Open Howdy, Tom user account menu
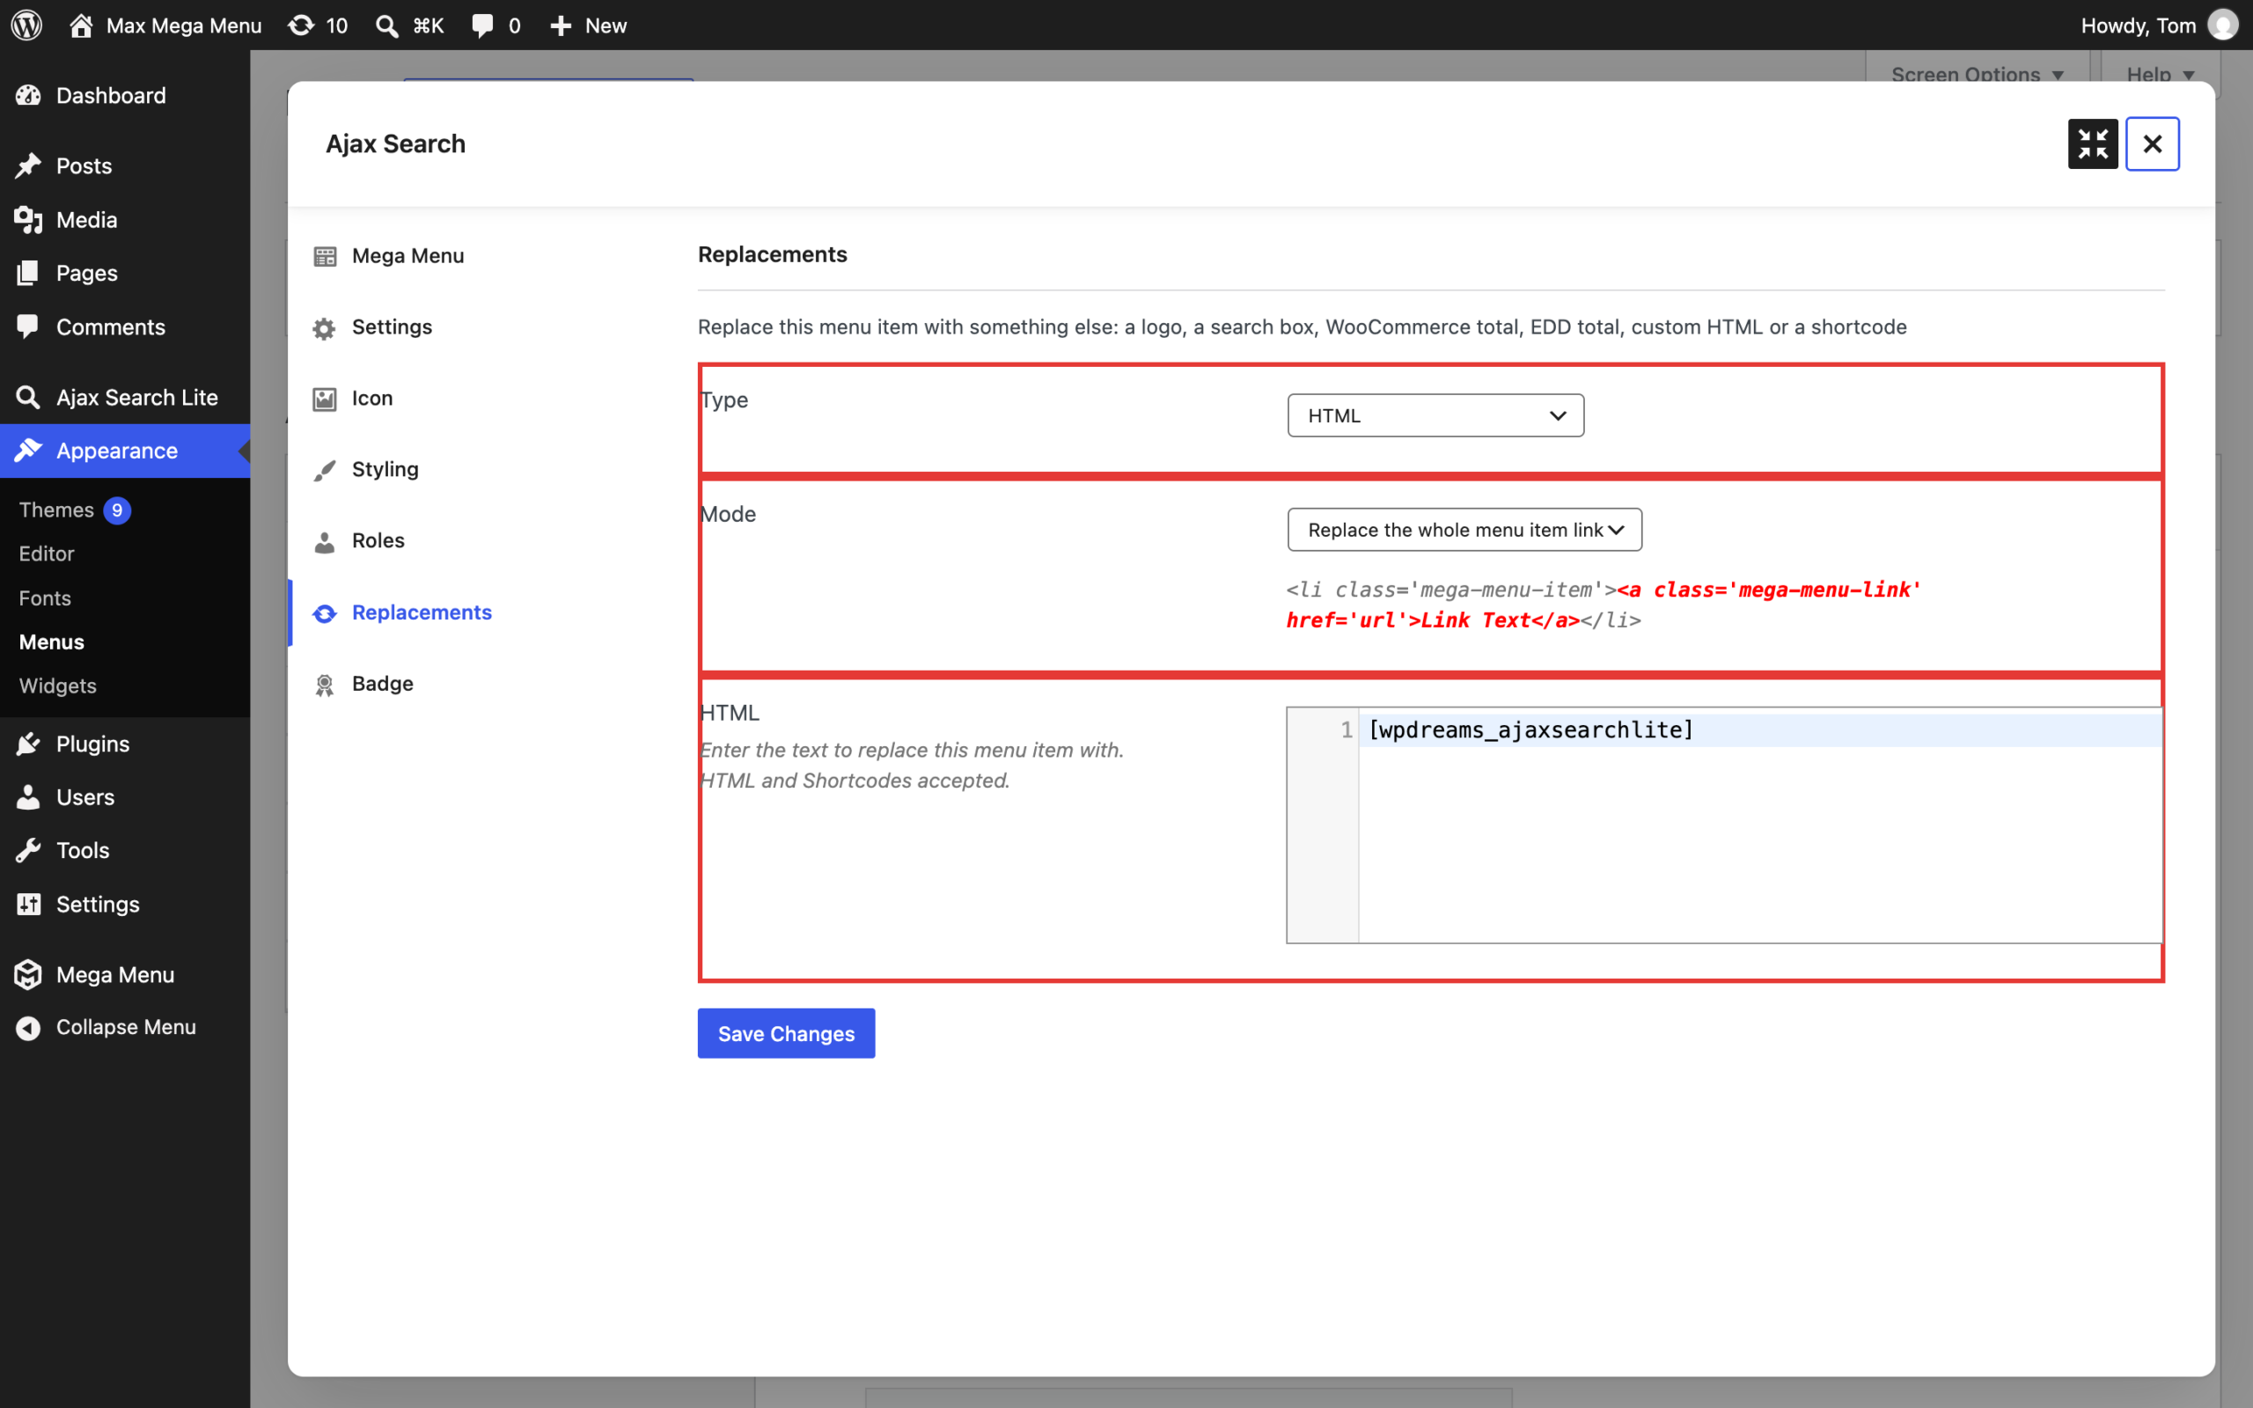2253x1408 pixels. pos(2158,26)
